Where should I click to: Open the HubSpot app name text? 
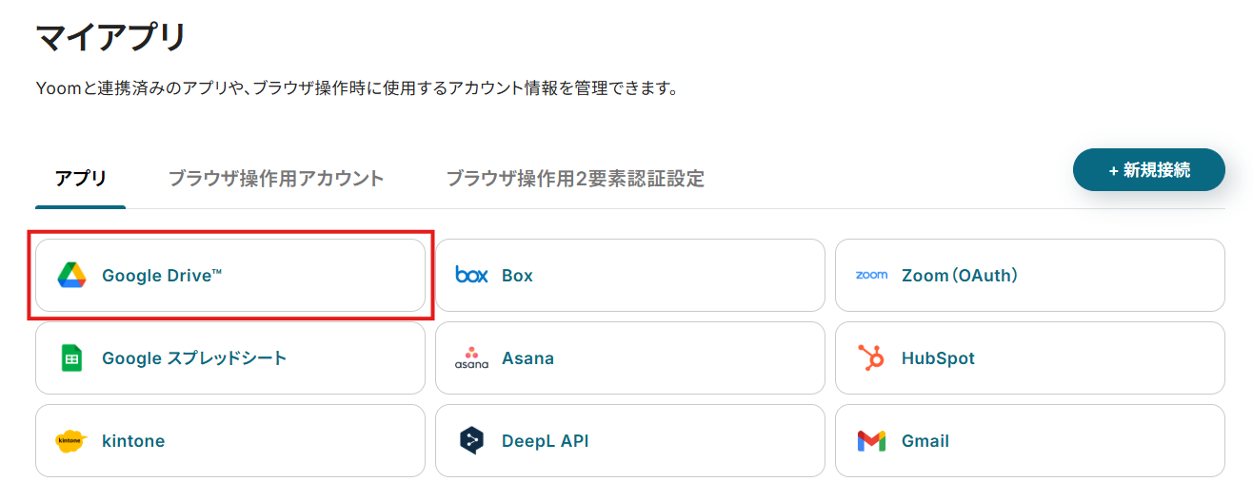[x=938, y=358]
